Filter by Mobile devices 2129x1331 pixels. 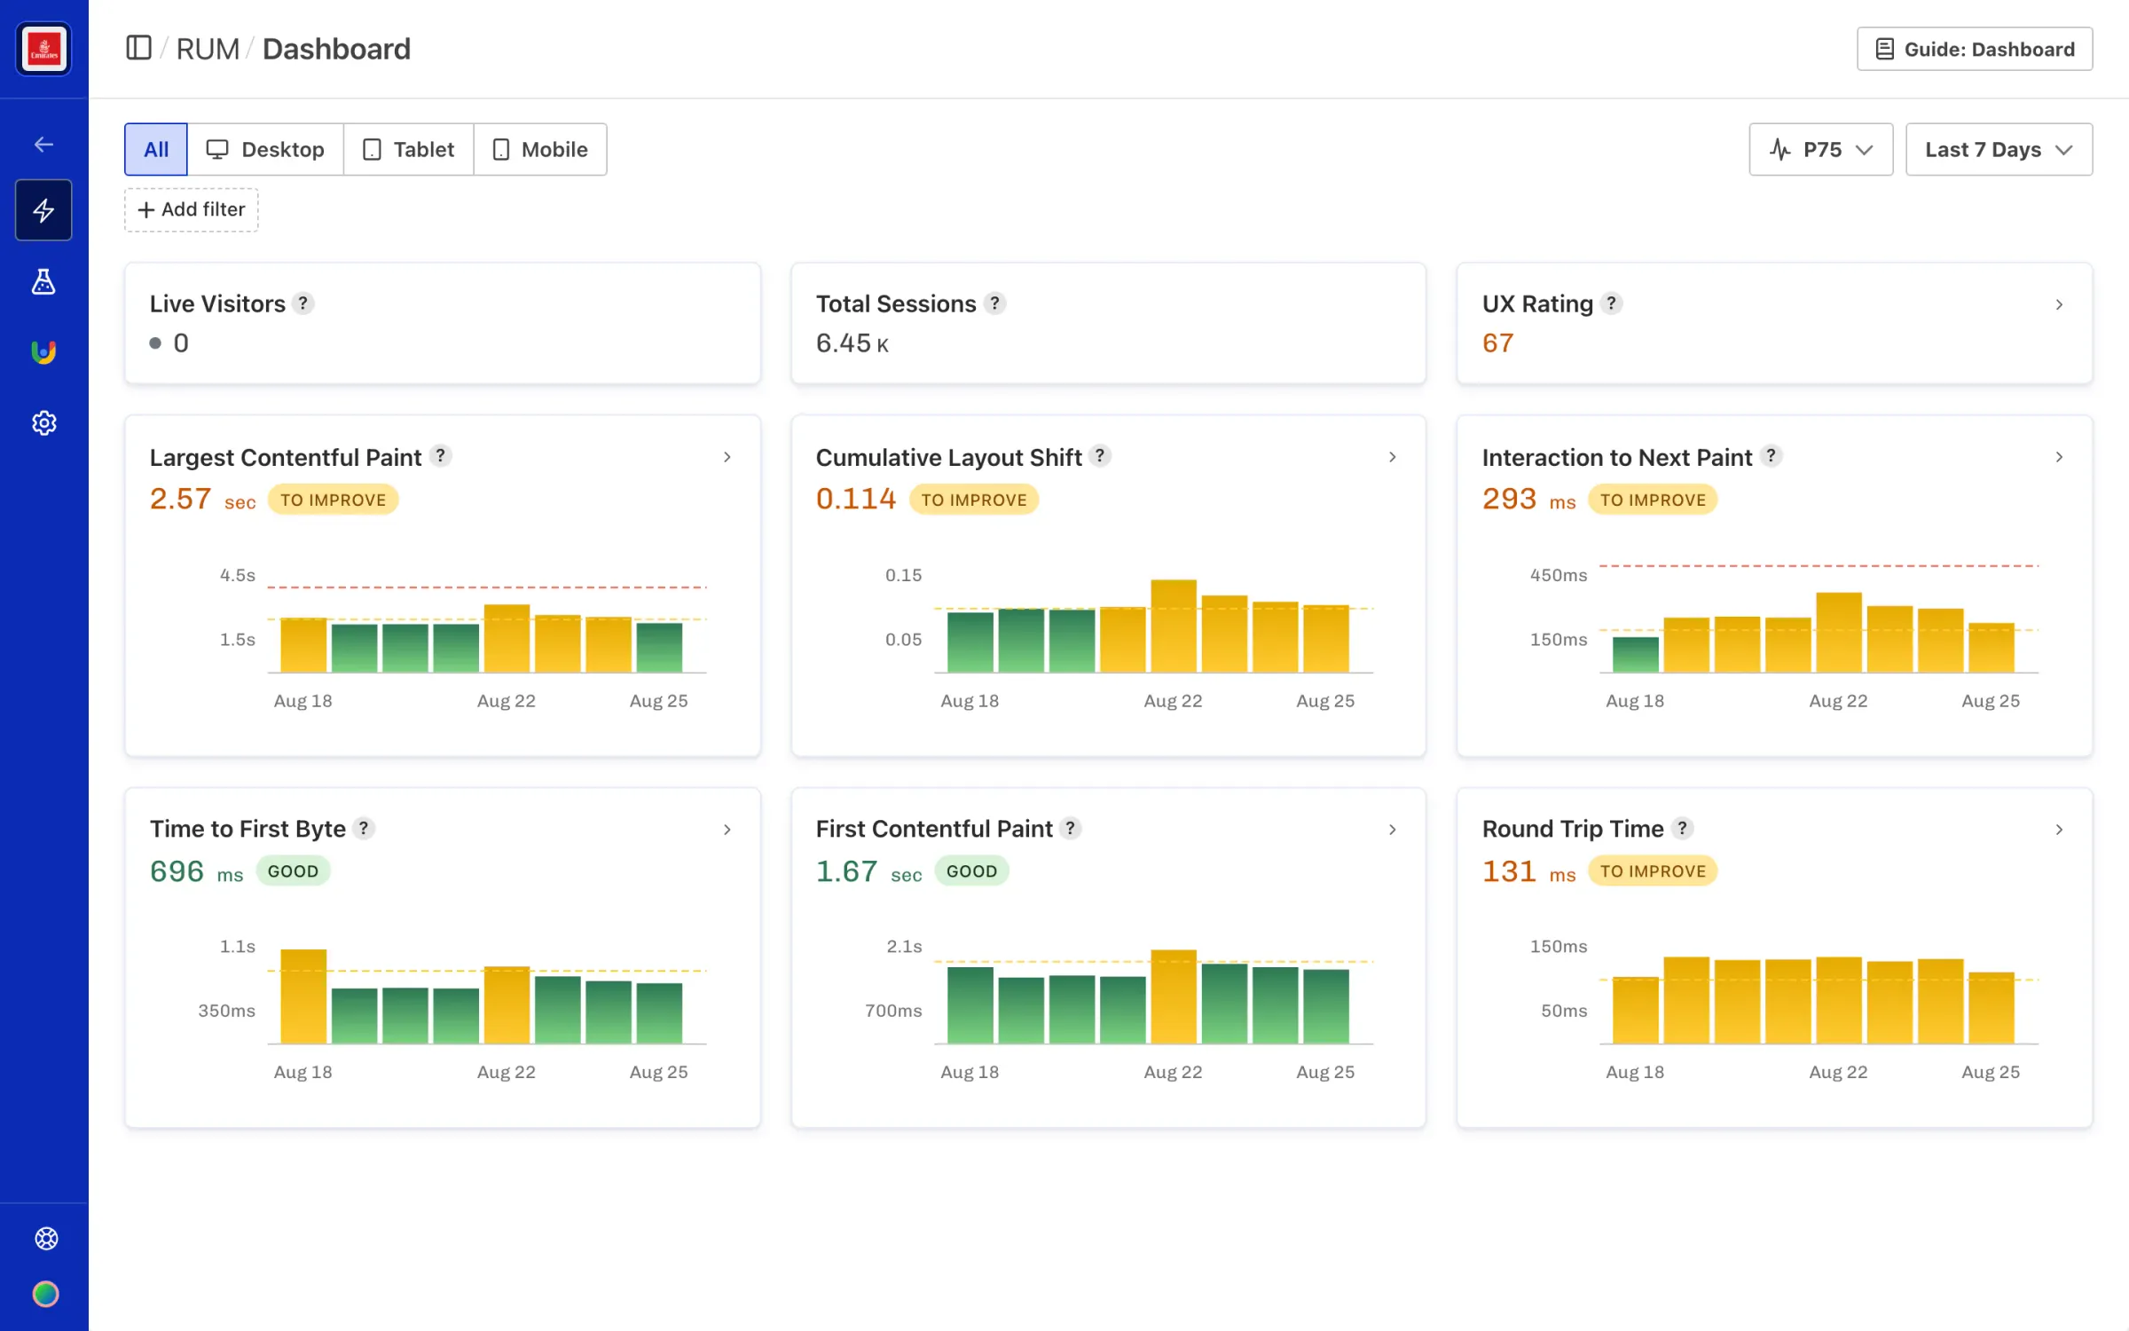click(540, 149)
